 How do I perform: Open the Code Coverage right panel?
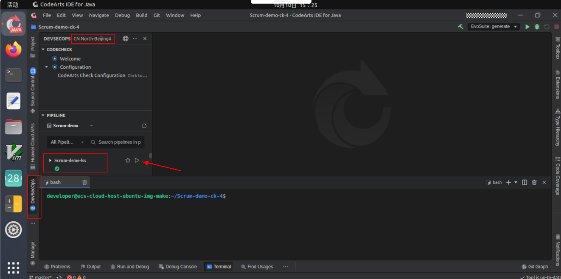pos(558,176)
